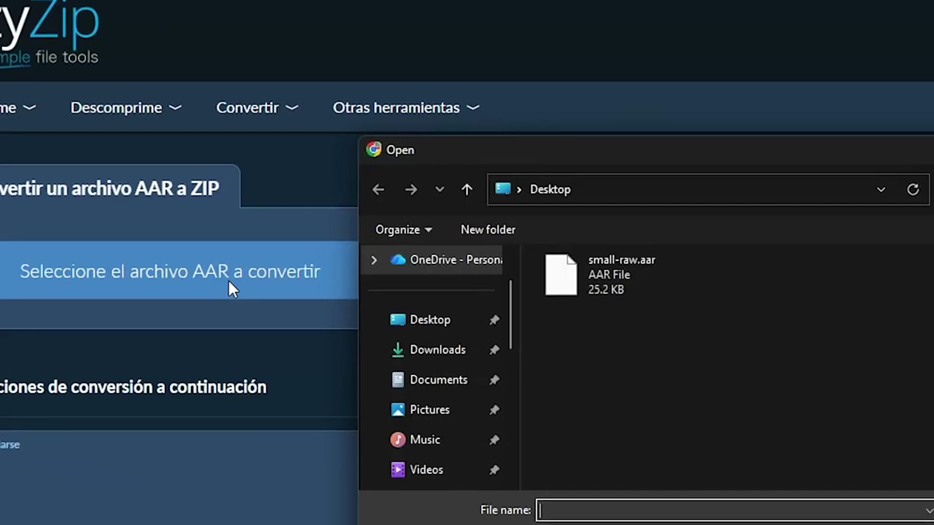Image resolution: width=934 pixels, height=525 pixels.
Task: Click the Downloads arrow icon
Action: point(397,350)
